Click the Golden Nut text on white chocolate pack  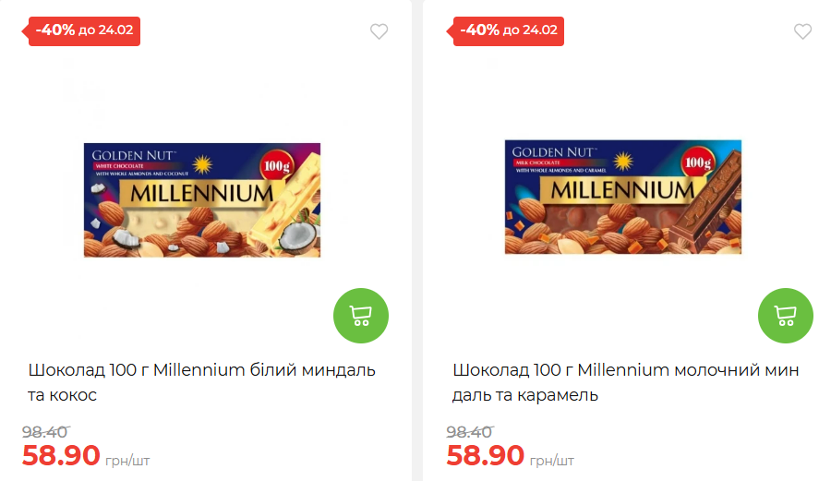[x=126, y=153]
